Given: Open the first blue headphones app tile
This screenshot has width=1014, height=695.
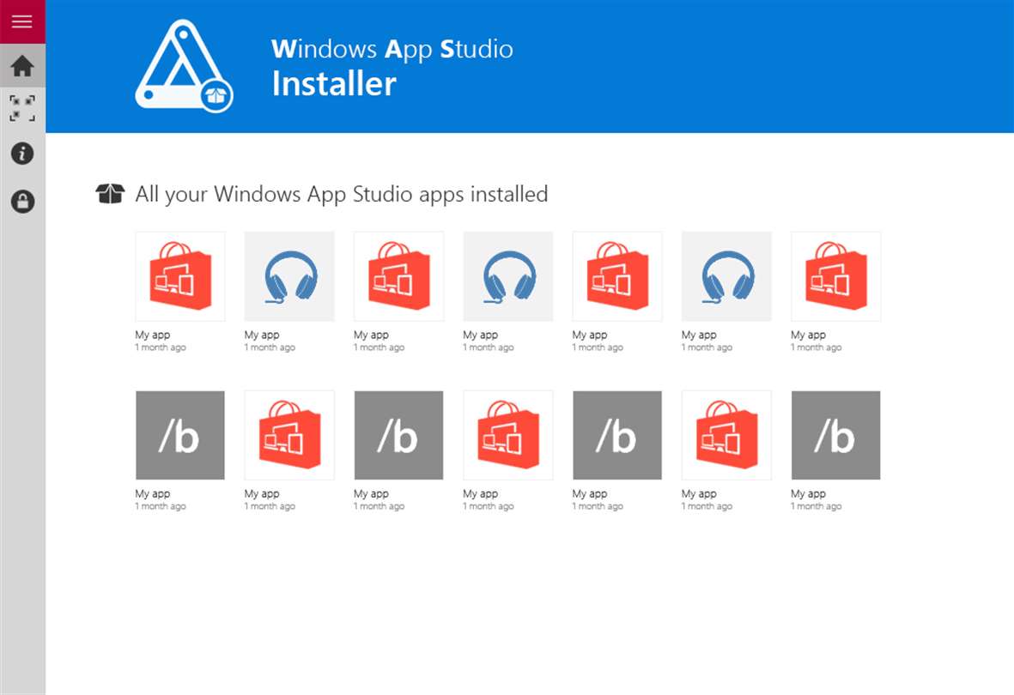Looking at the screenshot, I should (289, 276).
